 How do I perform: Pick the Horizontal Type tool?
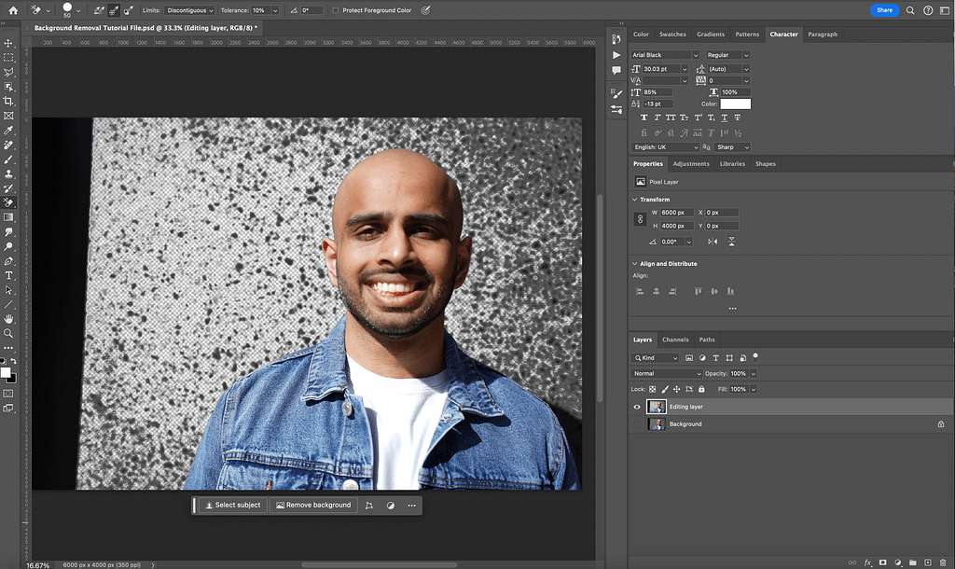[x=9, y=275]
